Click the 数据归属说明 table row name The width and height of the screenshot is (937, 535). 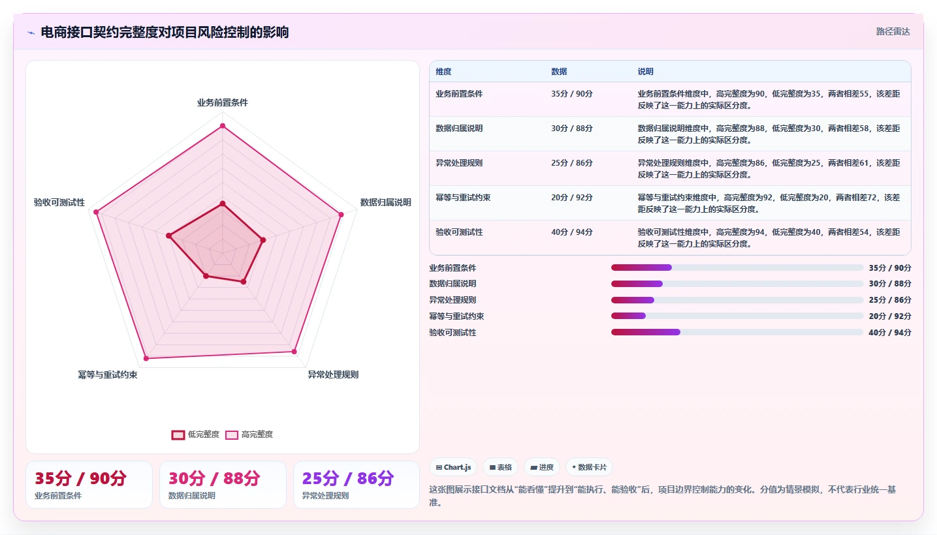coord(459,129)
